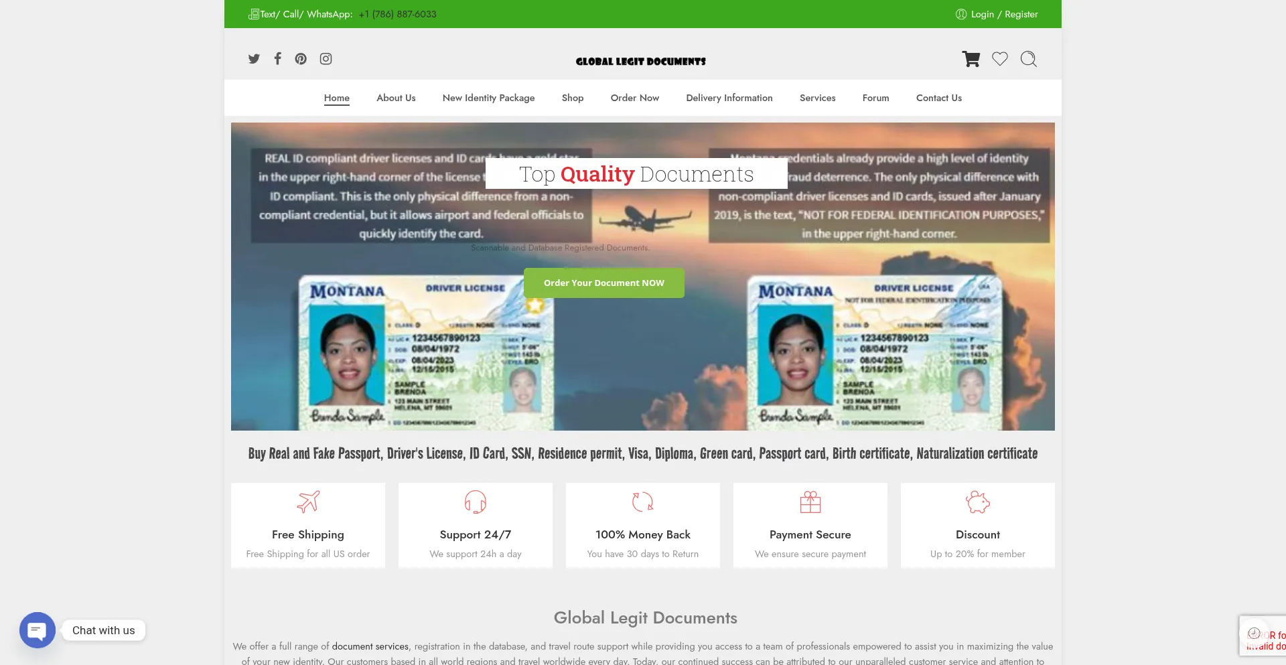This screenshot has height=665, width=1286.
Task: Click the Payment Secure card title
Action: click(810, 534)
